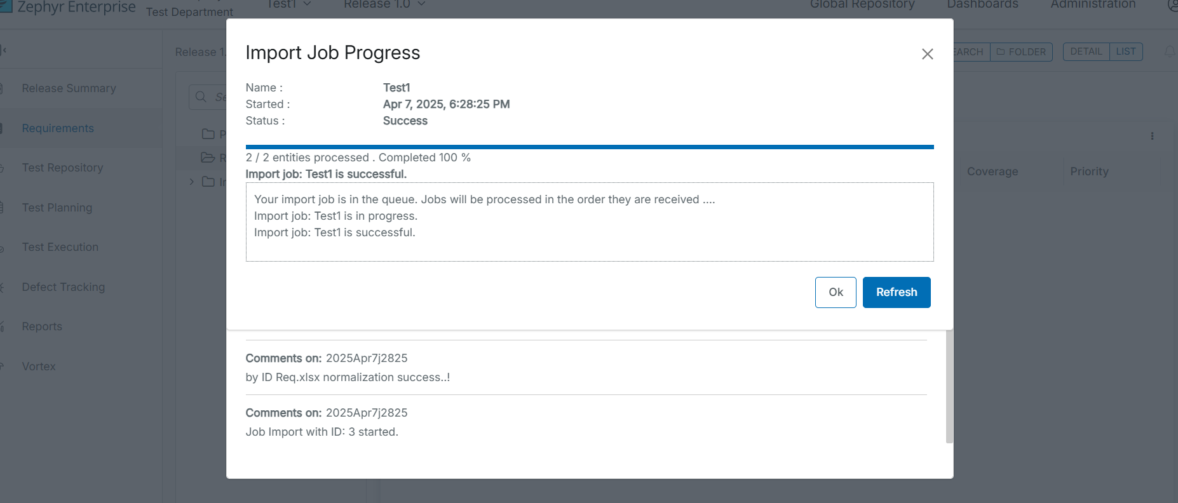Collapse the left sidebar panel

4,50
